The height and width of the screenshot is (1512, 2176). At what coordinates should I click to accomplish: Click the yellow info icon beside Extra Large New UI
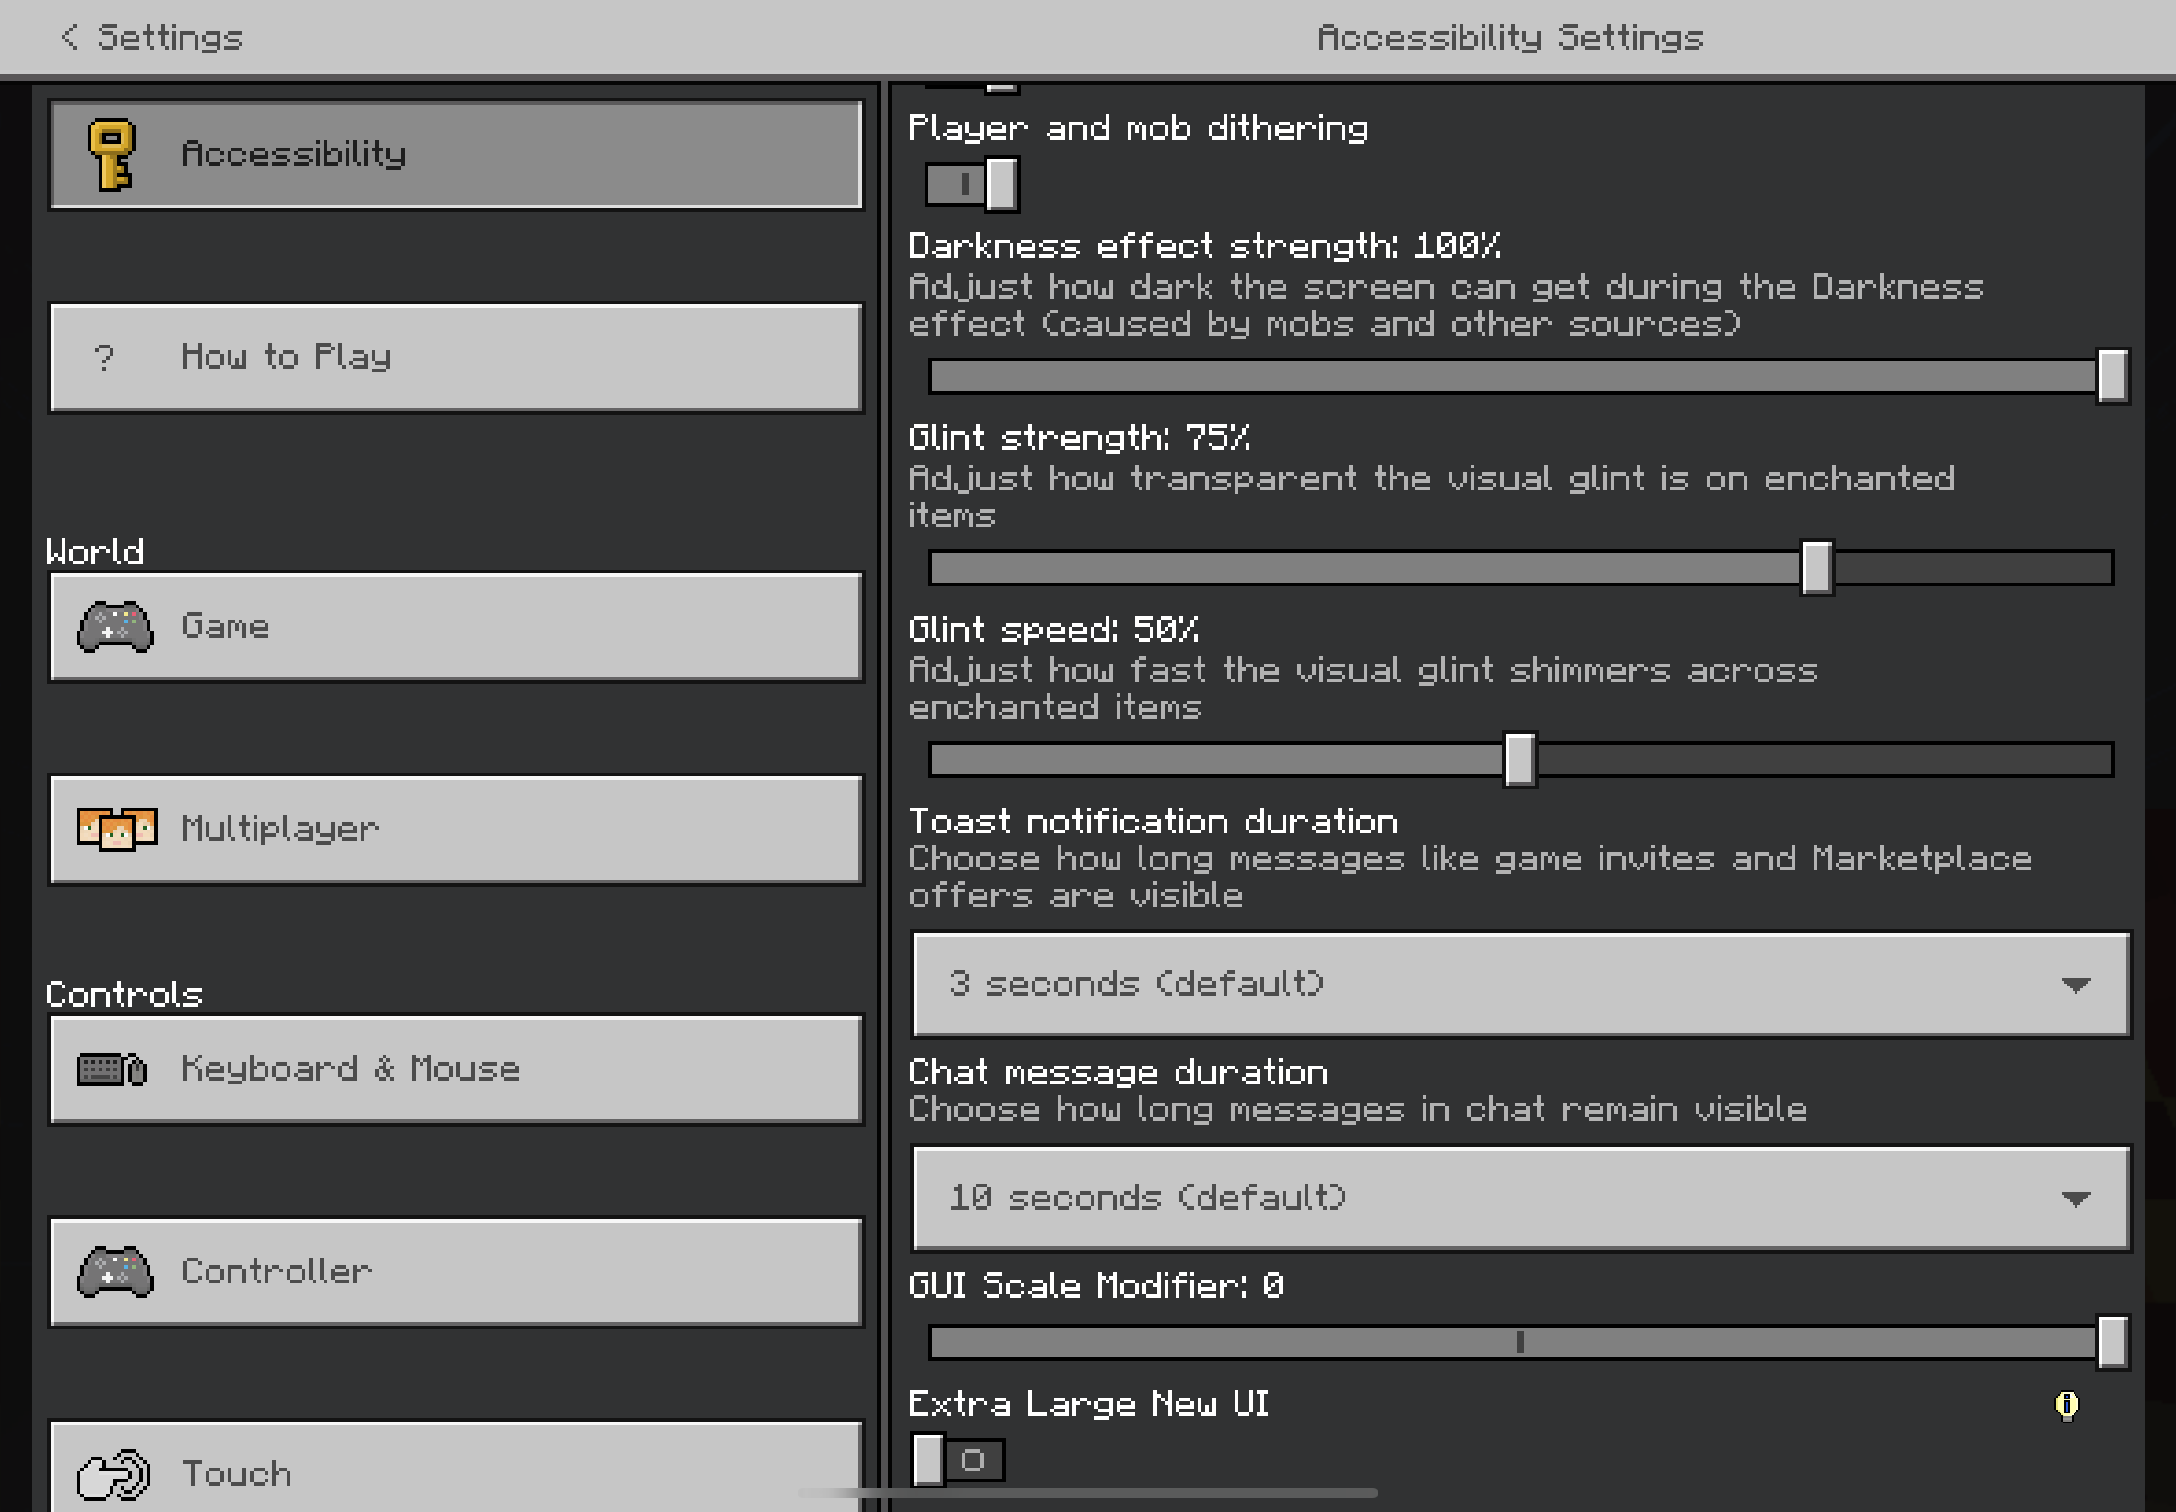[2066, 1405]
